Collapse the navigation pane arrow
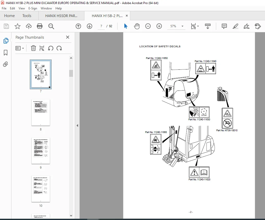Image resolution: width=265 pixels, height=220 pixels. (77, 126)
